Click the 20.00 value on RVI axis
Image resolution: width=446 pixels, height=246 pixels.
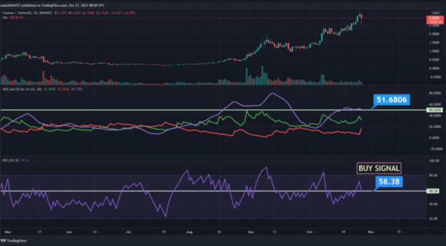[x=433, y=219]
